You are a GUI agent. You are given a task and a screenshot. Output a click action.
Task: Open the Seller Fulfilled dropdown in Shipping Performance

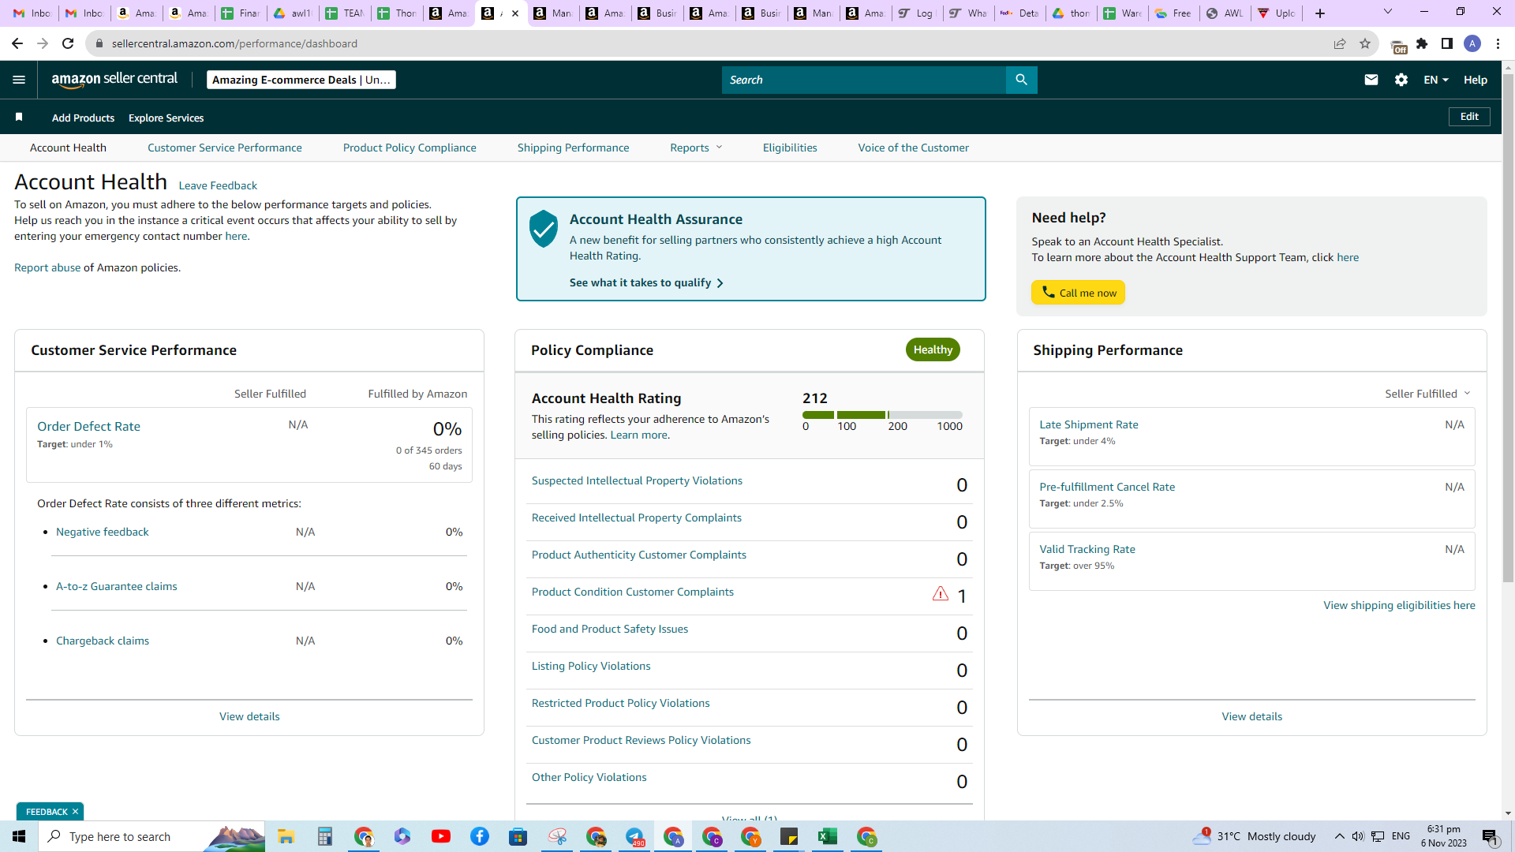pyautogui.click(x=1427, y=394)
